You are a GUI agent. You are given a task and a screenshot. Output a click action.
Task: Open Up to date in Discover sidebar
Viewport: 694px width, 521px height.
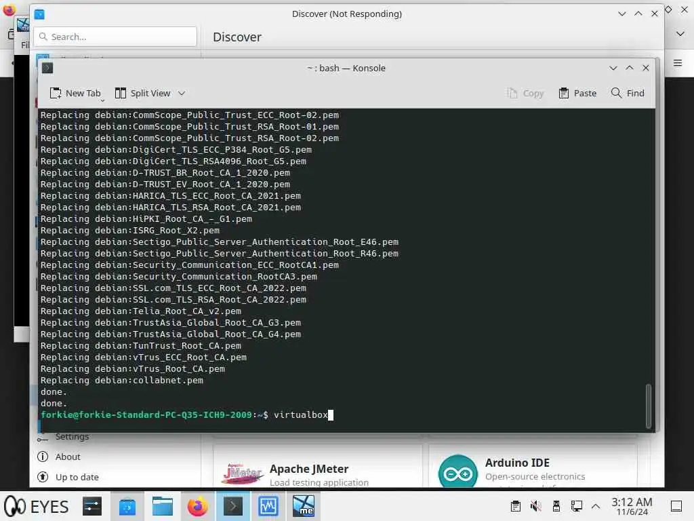pos(77,477)
